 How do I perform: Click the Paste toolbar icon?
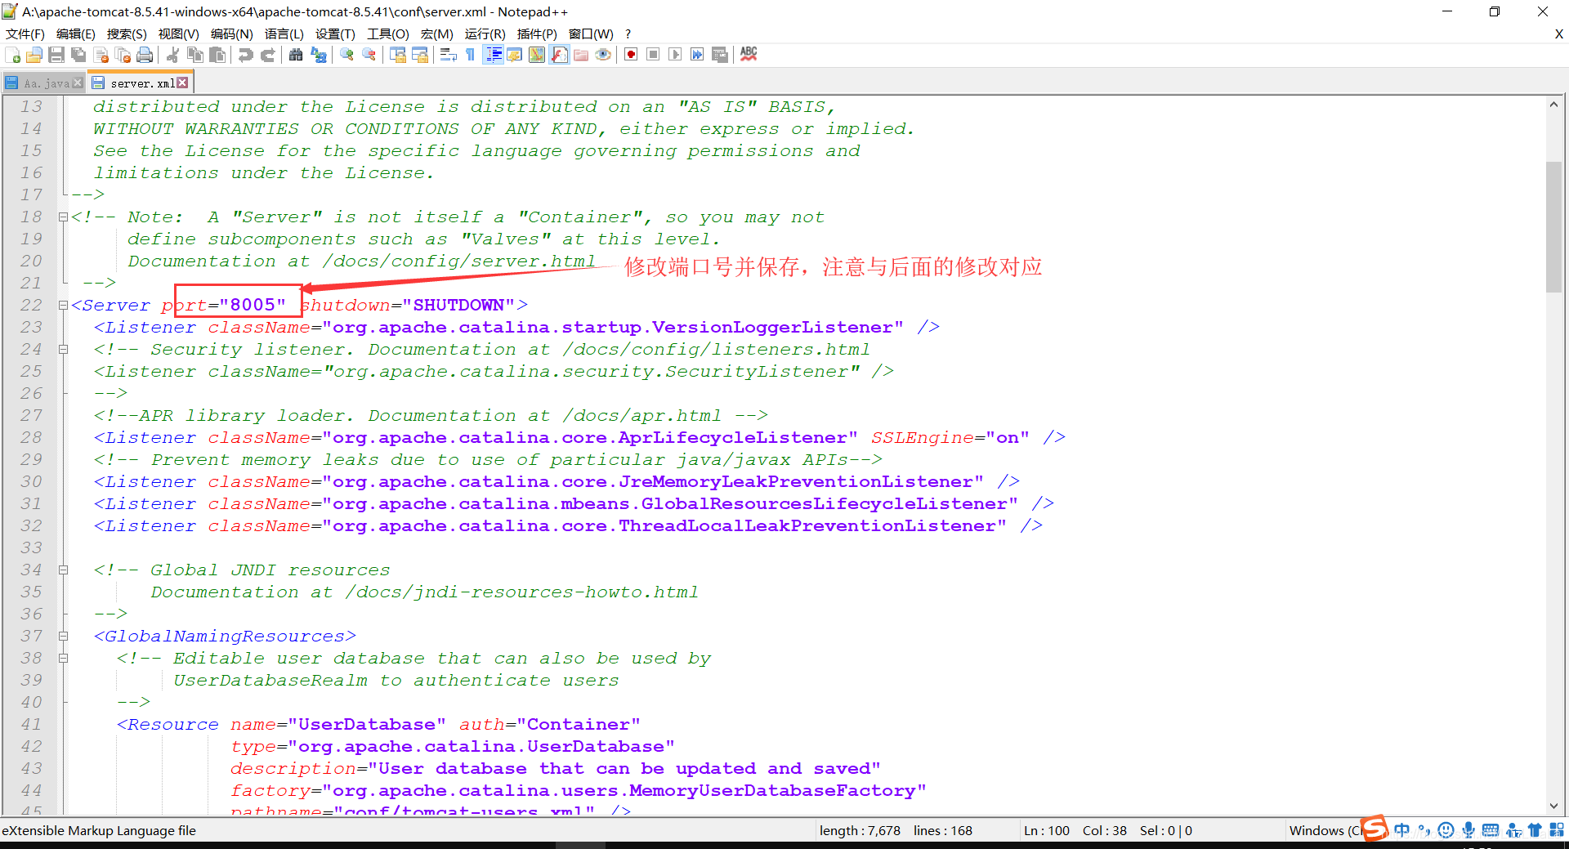pos(217,55)
